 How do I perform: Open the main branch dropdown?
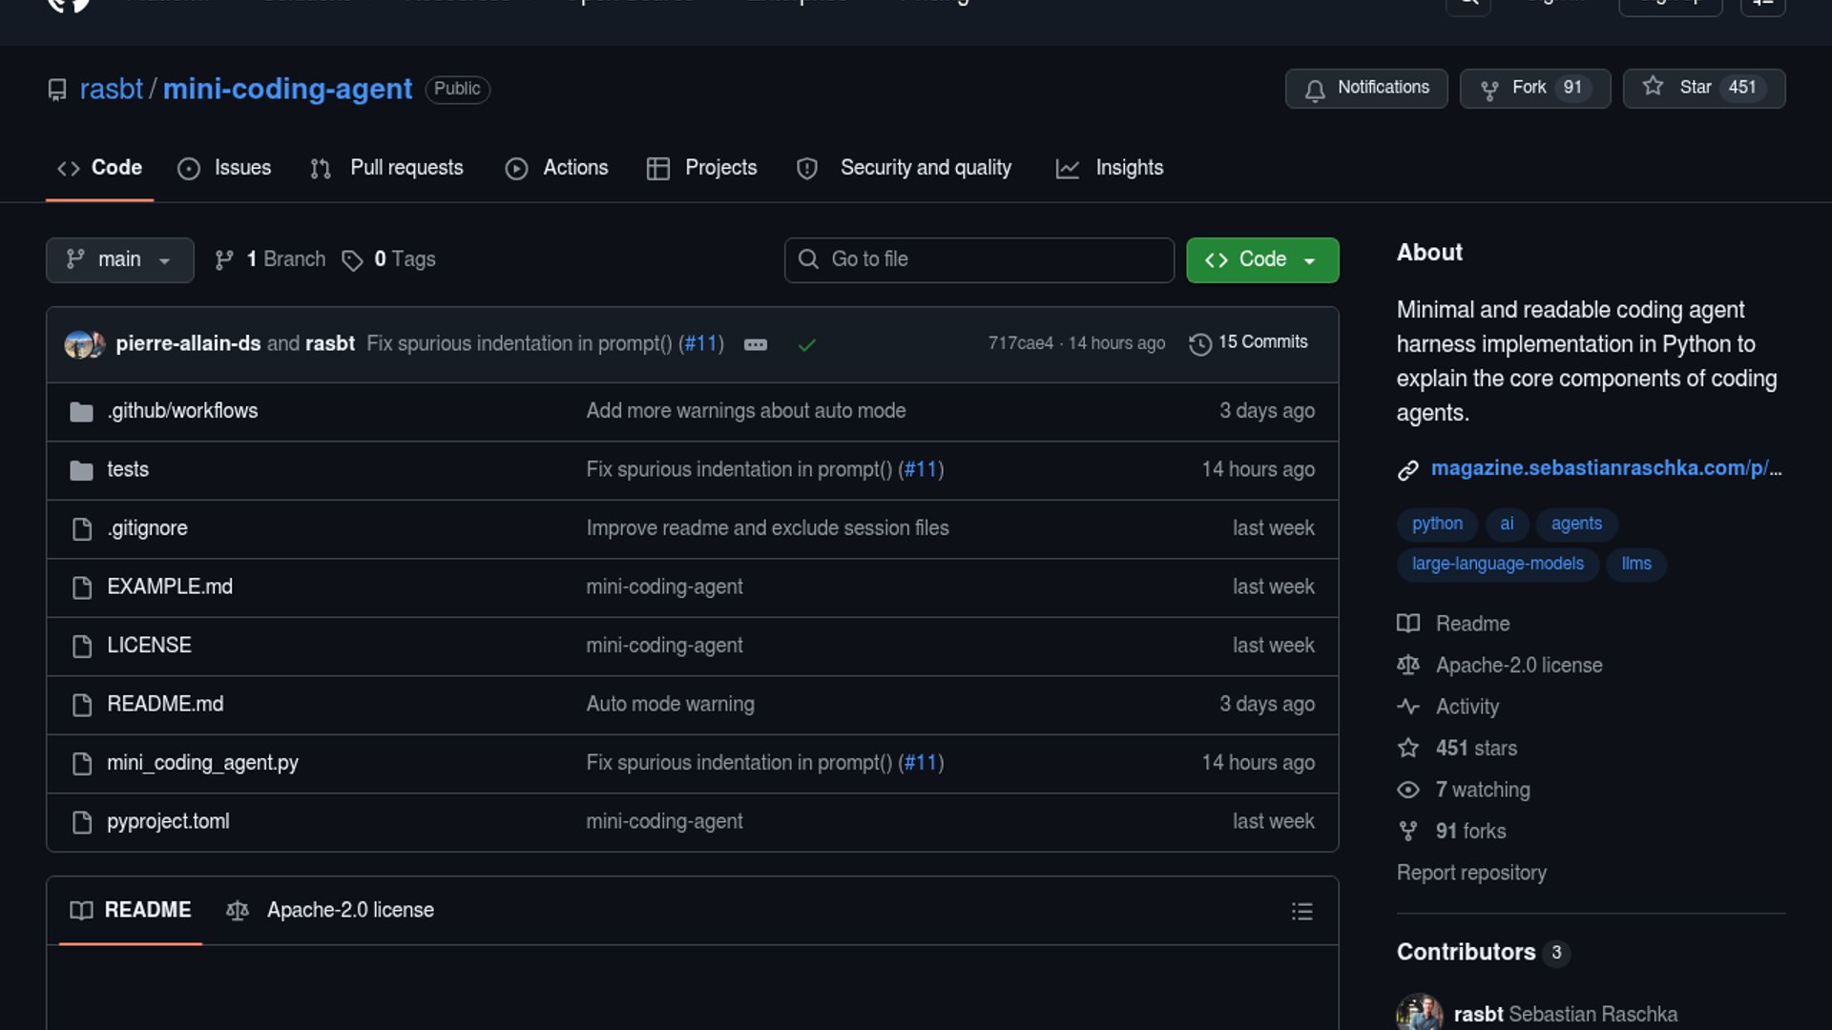(119, 259)
